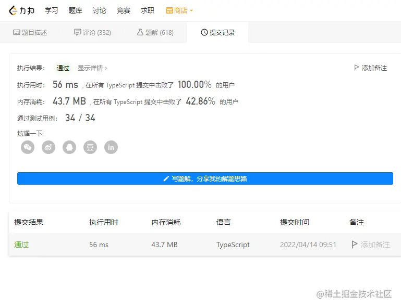
Task: Click the 提交时间 column header
Action: (x=295, y=222)
